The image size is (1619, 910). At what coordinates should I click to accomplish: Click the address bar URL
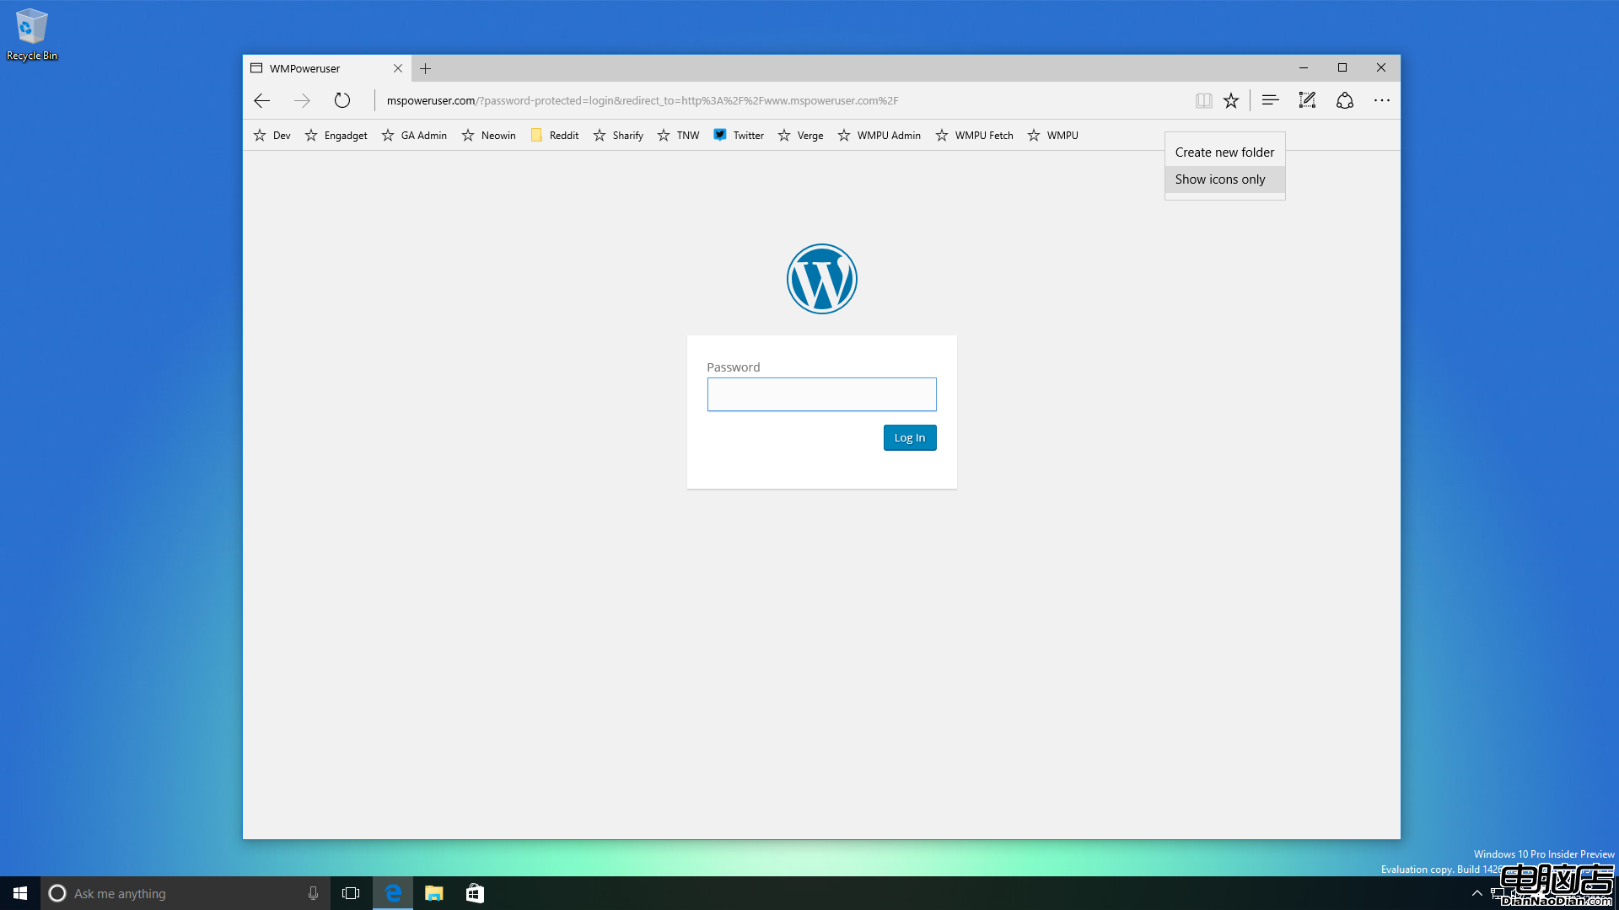[x=642, y=100]
